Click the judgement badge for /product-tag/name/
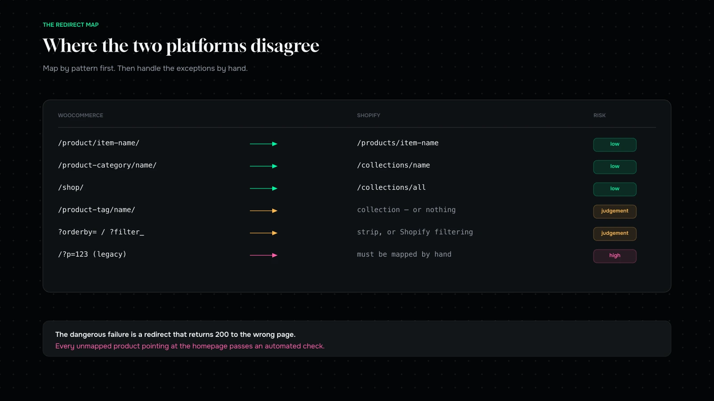The width and height of the screenshot is (714, 401). 614,211
